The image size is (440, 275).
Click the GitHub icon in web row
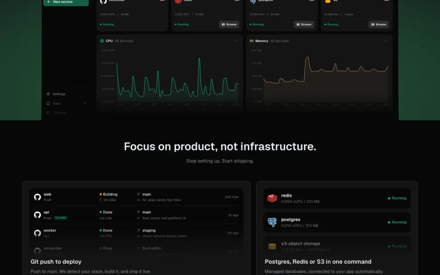coord(37,197)
